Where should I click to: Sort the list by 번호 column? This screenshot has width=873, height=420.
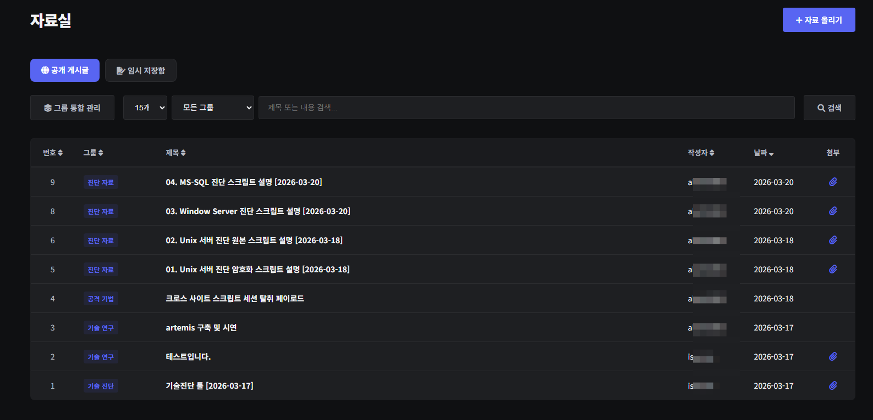53,153
